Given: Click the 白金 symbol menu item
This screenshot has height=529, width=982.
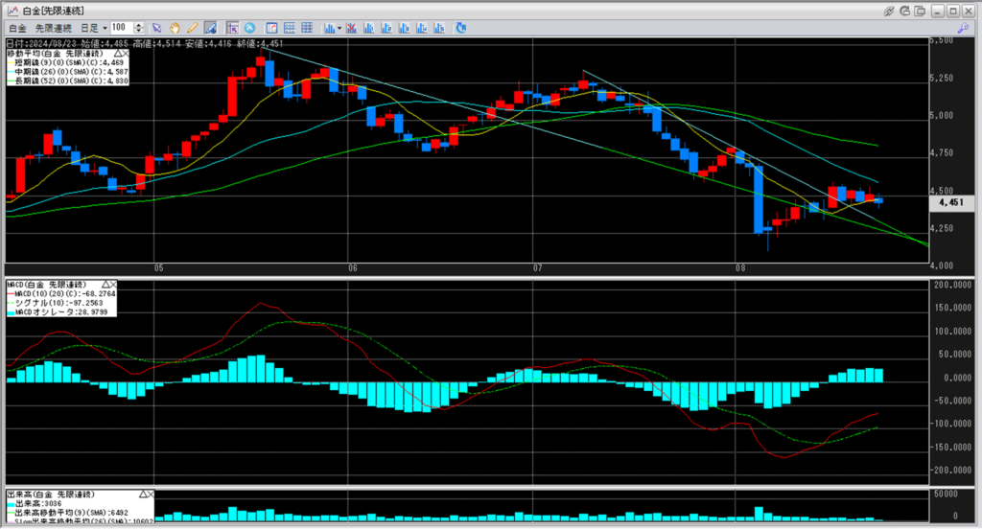Looking at the screenshot, I should (17, 28).
